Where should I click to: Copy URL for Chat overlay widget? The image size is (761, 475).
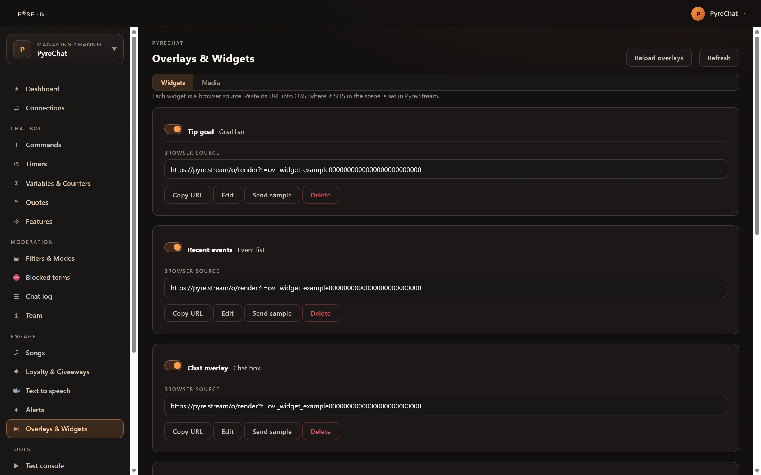[187, 431]
